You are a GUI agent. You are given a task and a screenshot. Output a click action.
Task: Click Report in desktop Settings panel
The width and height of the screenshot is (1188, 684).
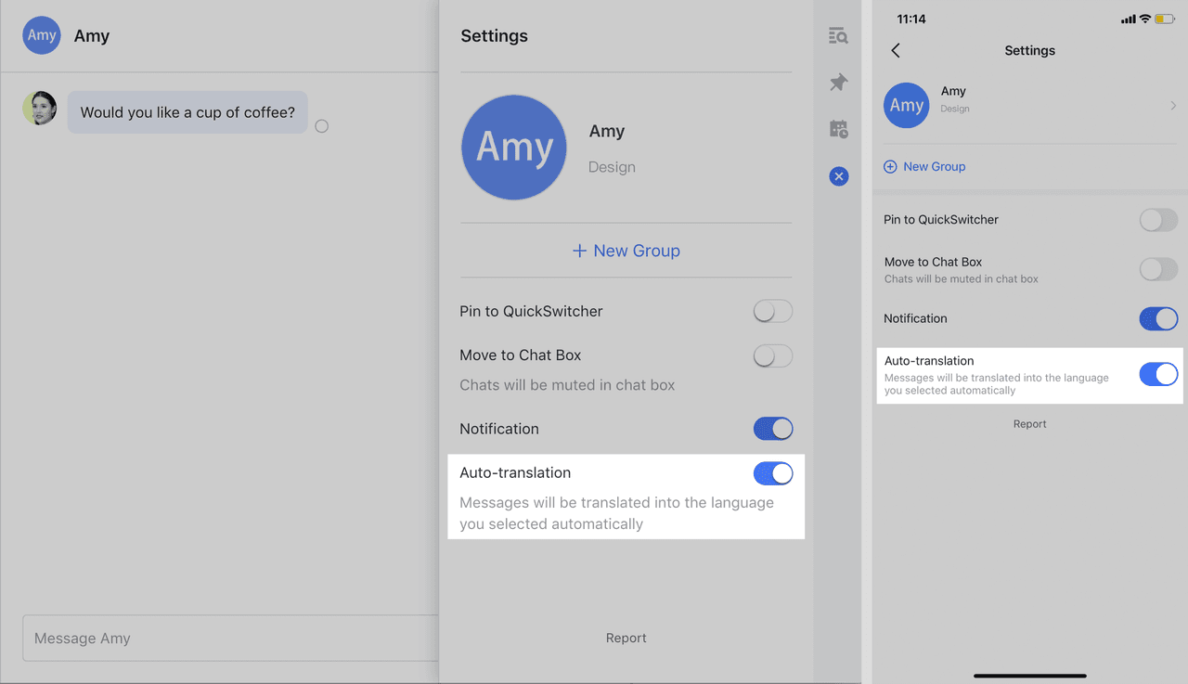click(x=626, y=638)
